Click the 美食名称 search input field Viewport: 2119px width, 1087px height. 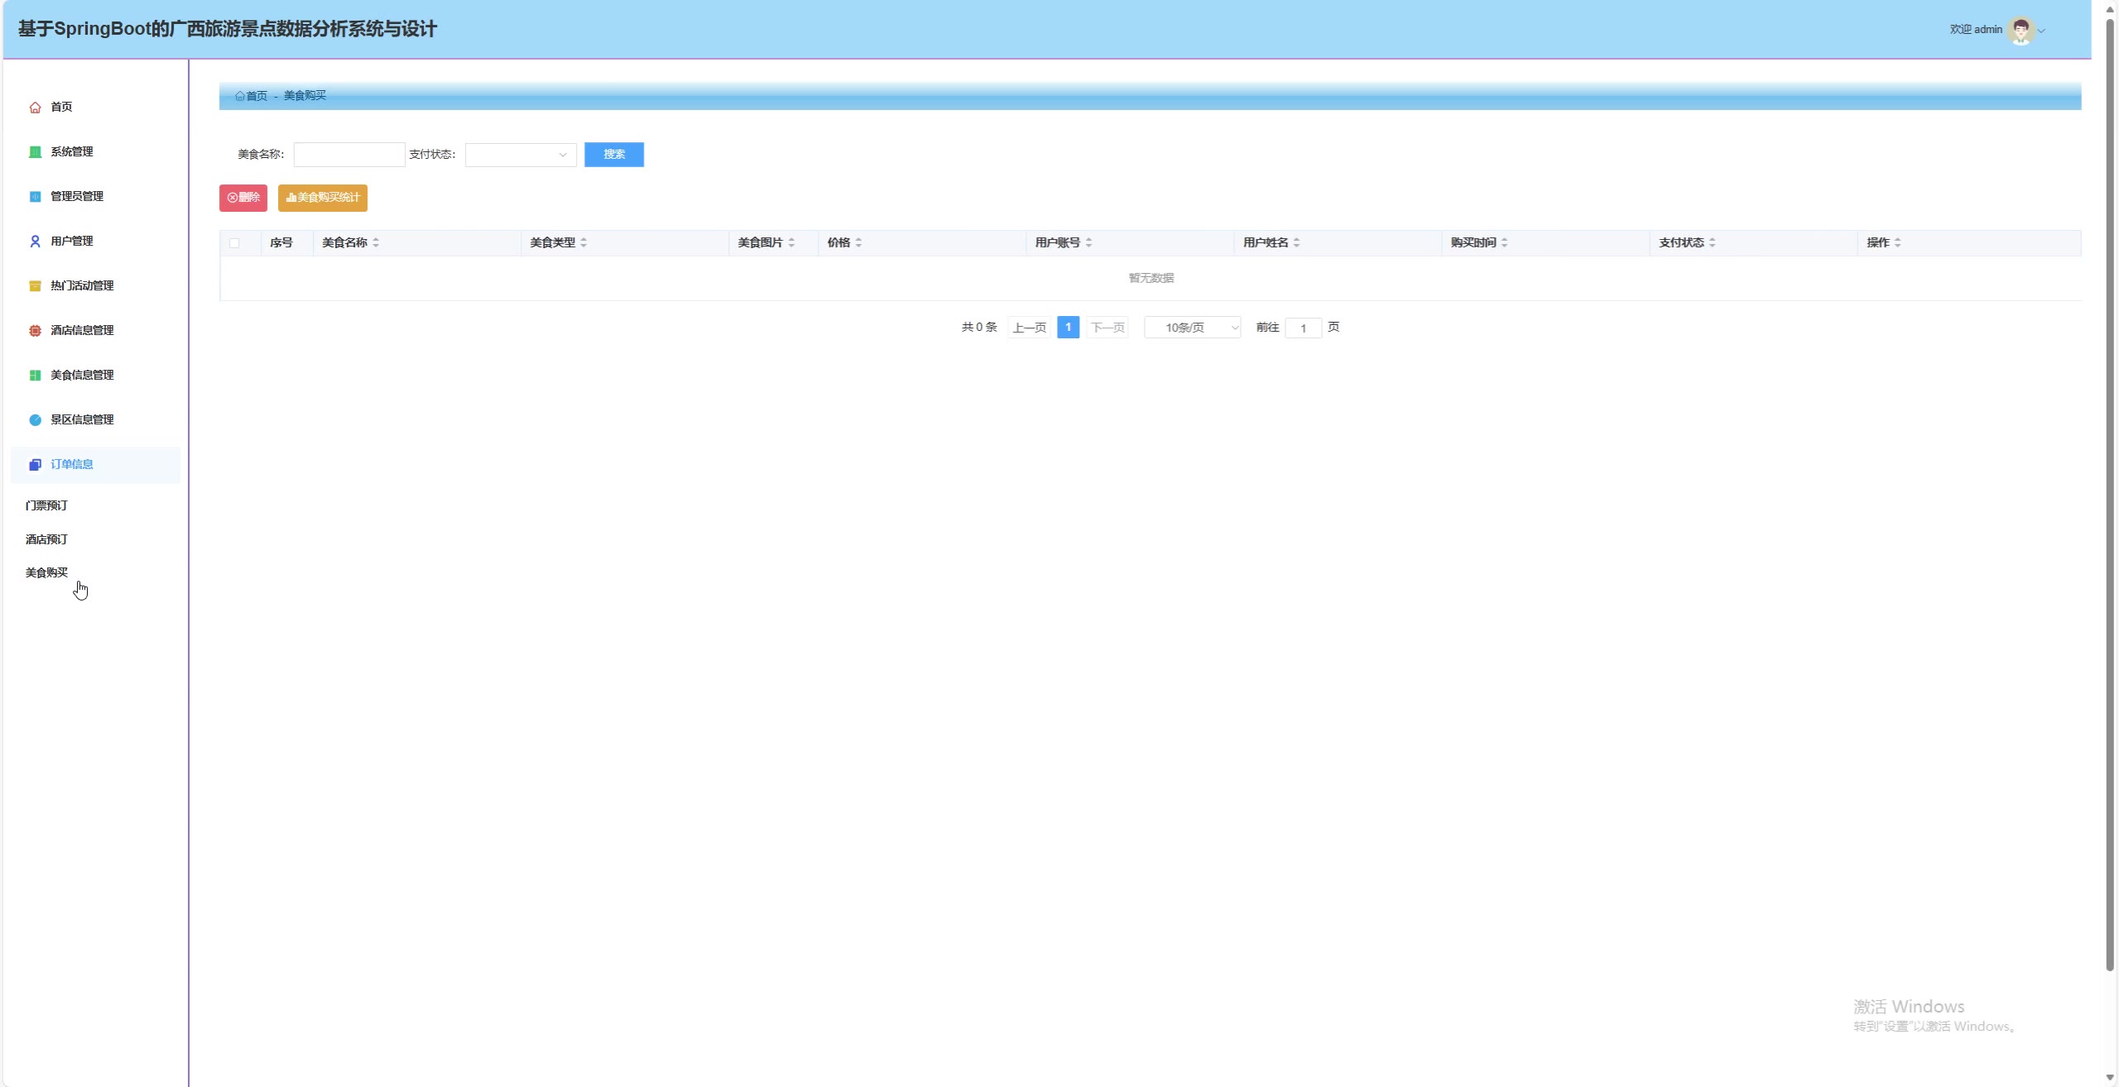point(349,155)
